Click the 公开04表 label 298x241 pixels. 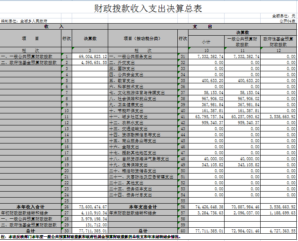click(287, 21)
